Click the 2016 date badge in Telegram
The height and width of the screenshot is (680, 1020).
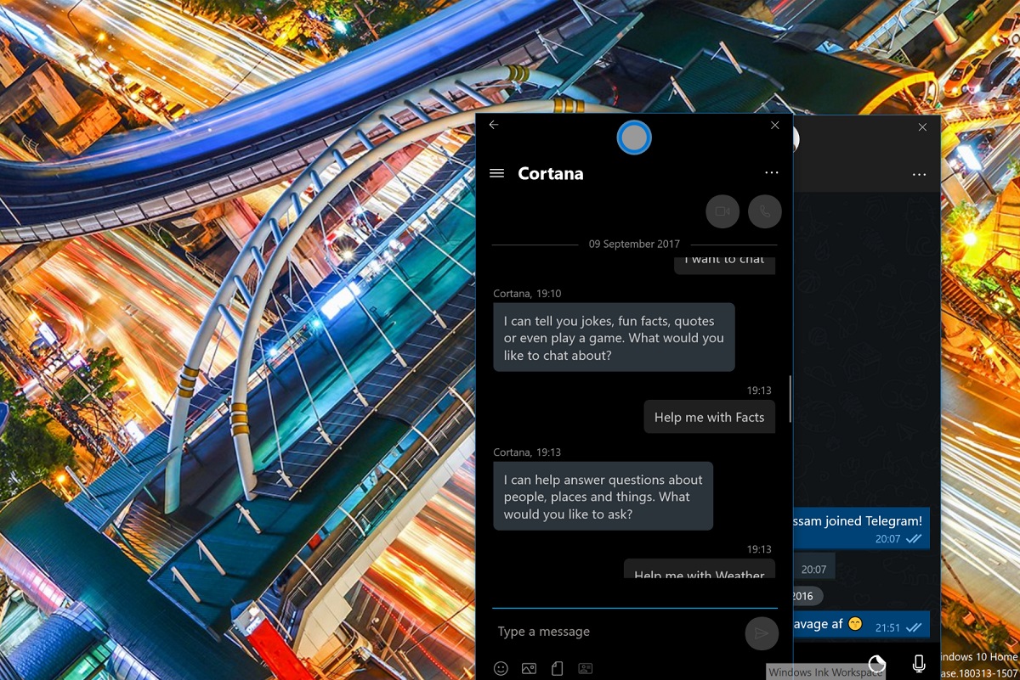808,596
